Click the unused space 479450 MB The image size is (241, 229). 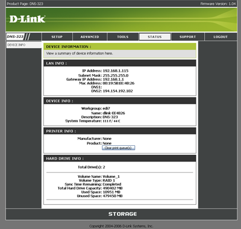click(113, 196)
